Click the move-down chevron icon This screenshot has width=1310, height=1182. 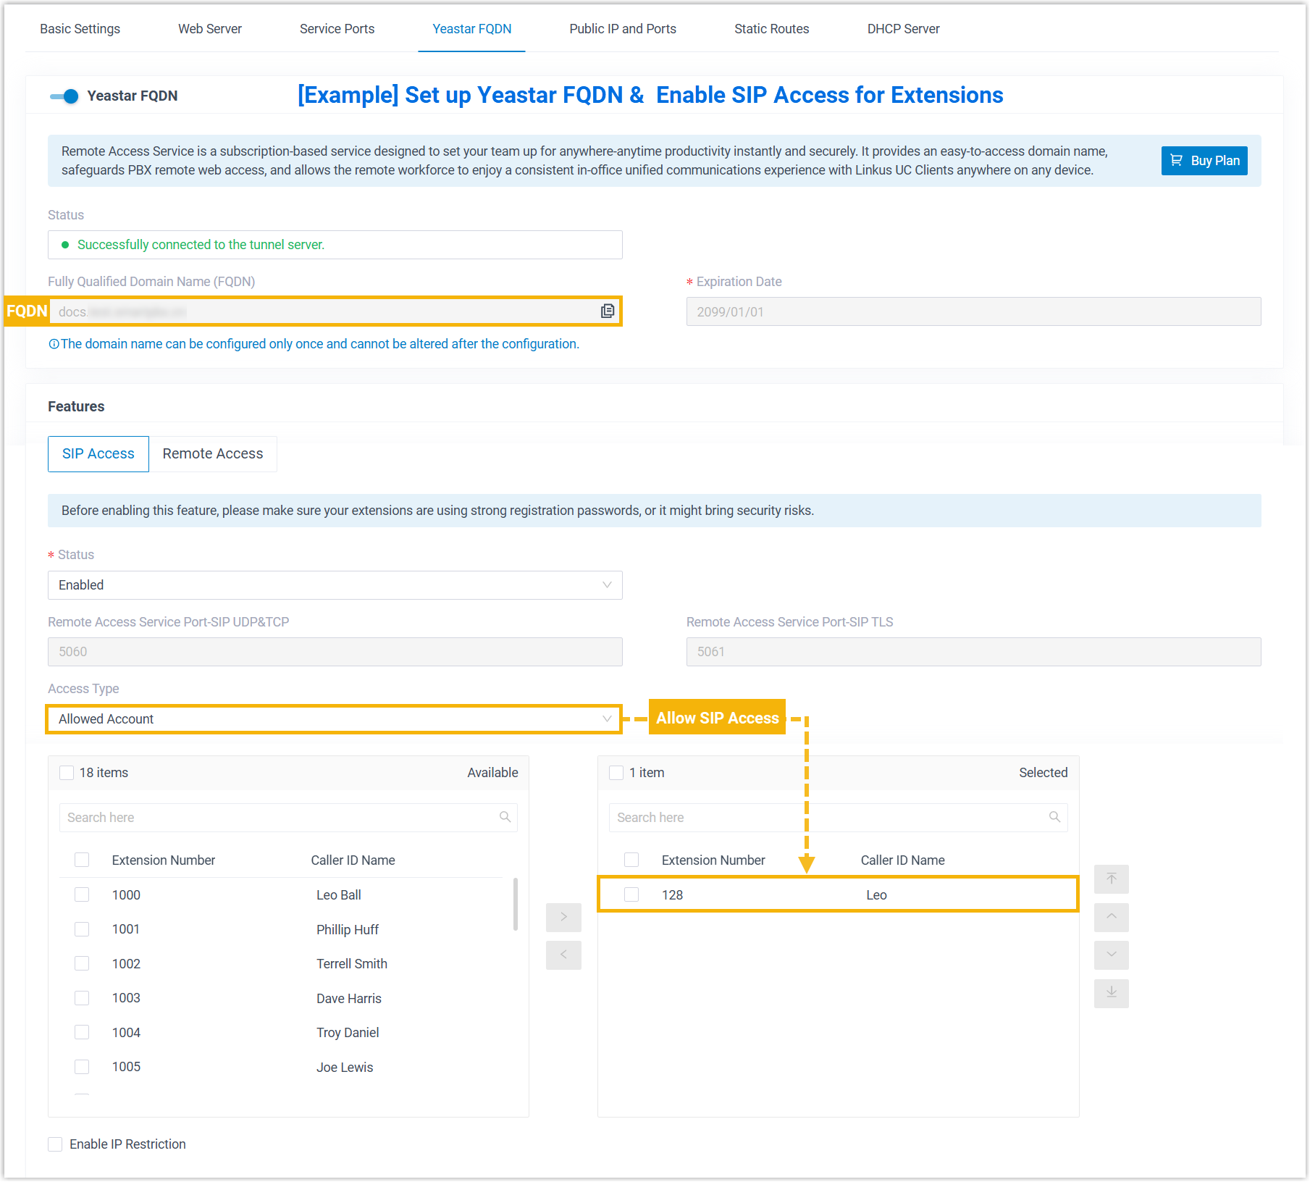tap(1111, 955)
